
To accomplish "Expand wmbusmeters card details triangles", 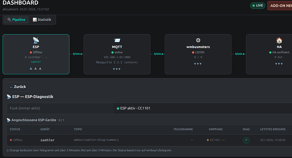I will point(198,64).
